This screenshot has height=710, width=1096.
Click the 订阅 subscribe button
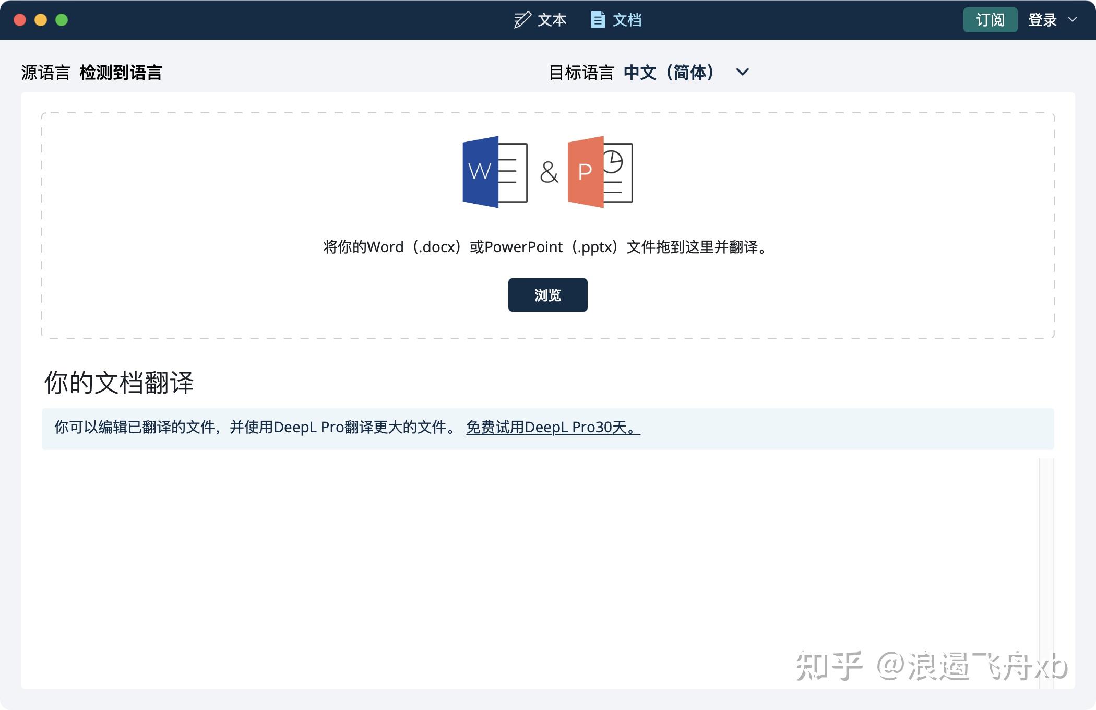[990, 20]
